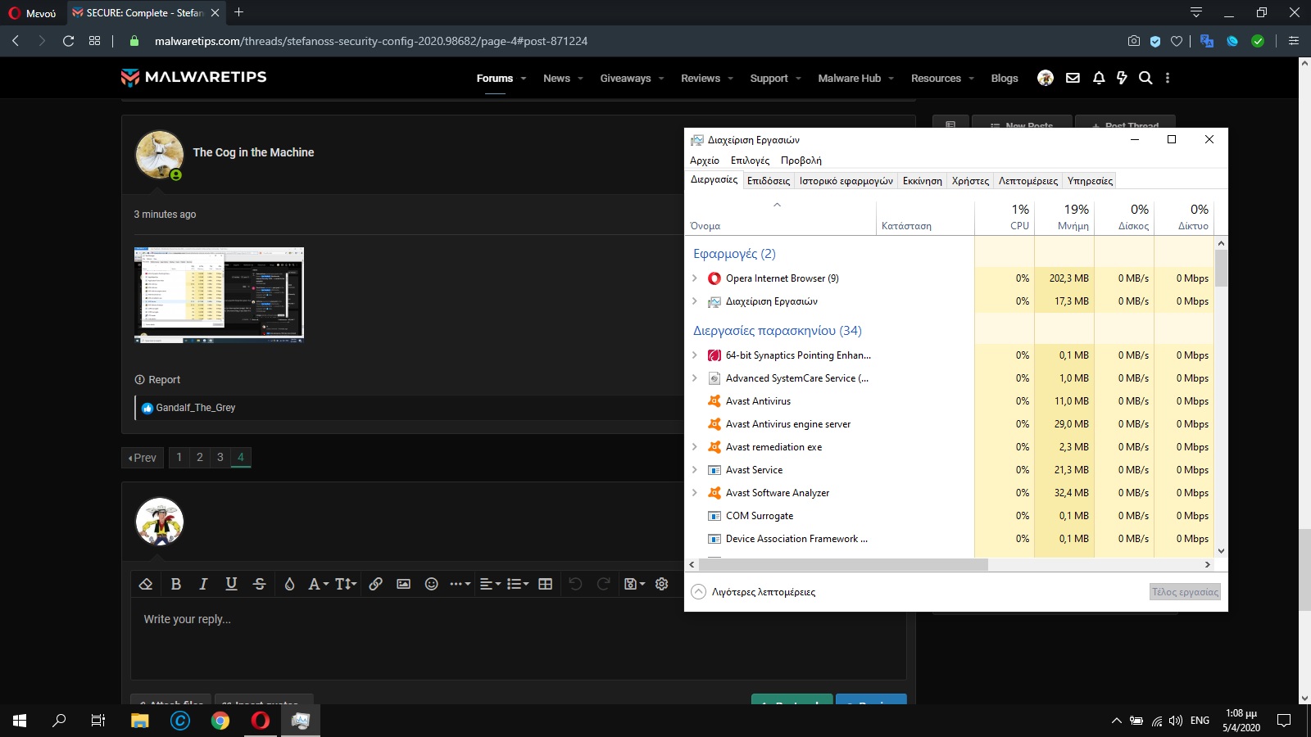Reload the page in Opera
The height and width of the screenshot is (737, 1311).
[x=68, y=41]
